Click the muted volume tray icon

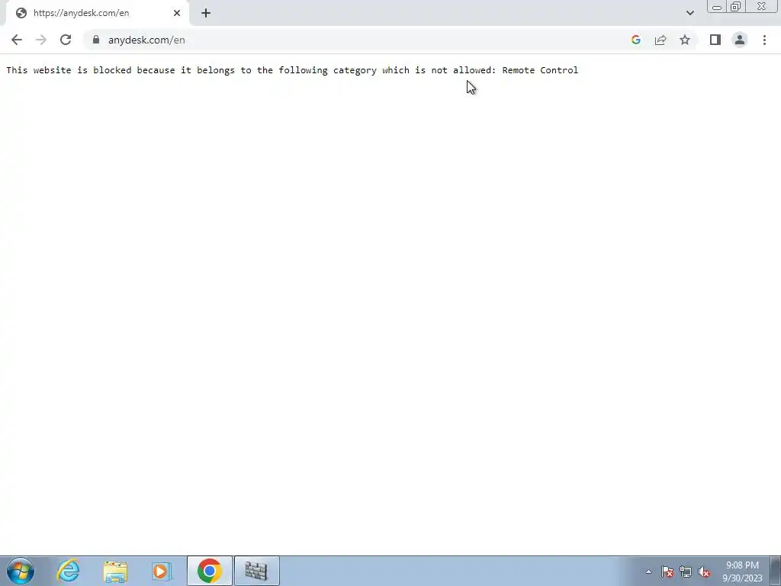(x=704, y=572)
